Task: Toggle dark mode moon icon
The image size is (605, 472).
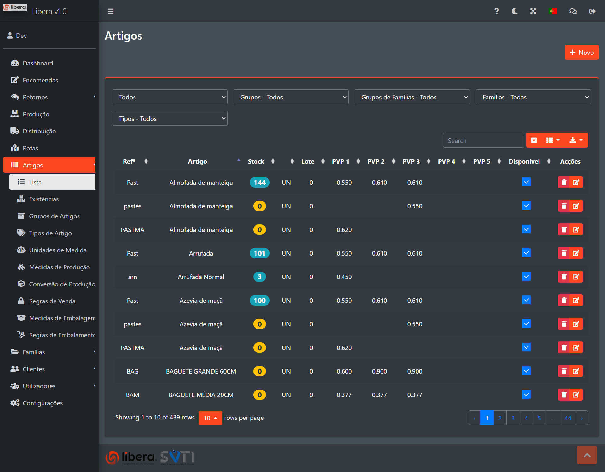Action: (x=515, y=11)
